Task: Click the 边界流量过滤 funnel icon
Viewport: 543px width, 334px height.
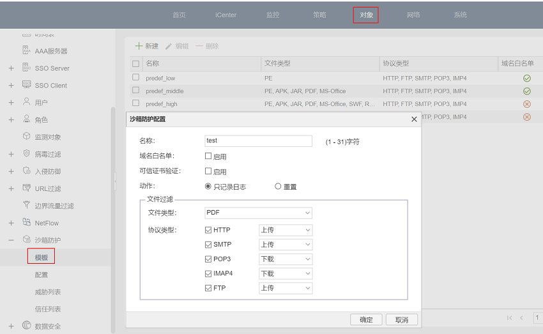Action: click(26, 206)
